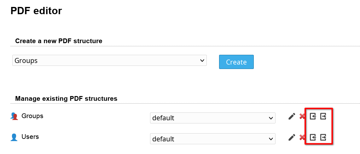Import a PDF structure for Users

(313, 137)
